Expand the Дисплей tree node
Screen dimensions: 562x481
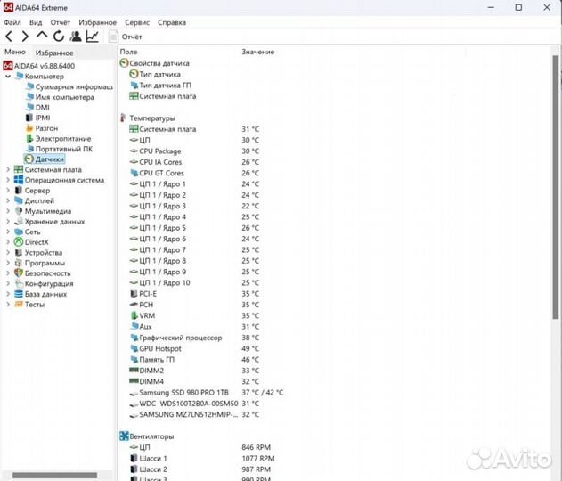click(x=8, y=200)
